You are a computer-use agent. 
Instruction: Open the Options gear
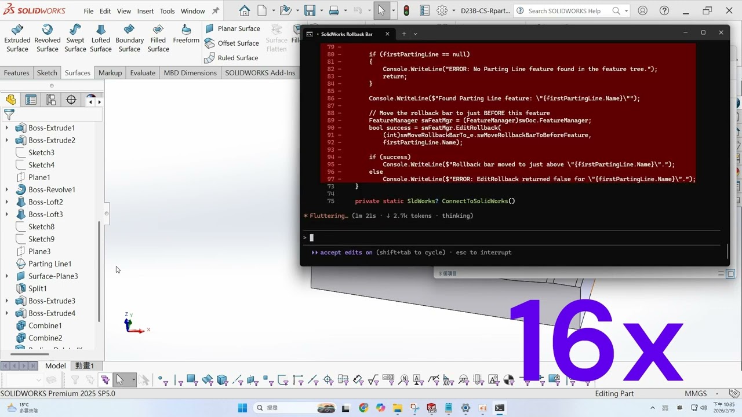click(x=442, y=10)
